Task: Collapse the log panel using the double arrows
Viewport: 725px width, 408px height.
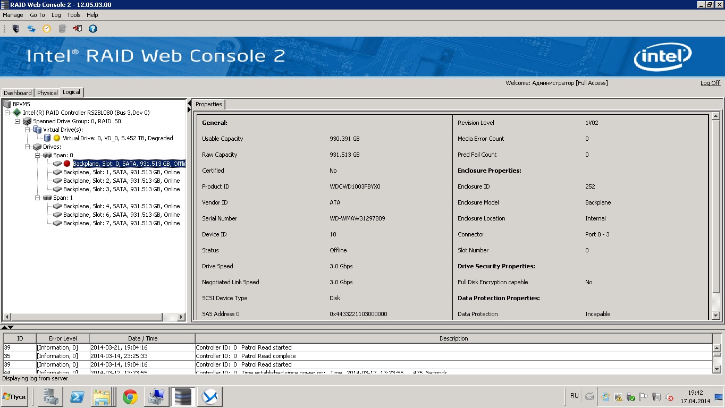Action: click(x=7, y=327)
